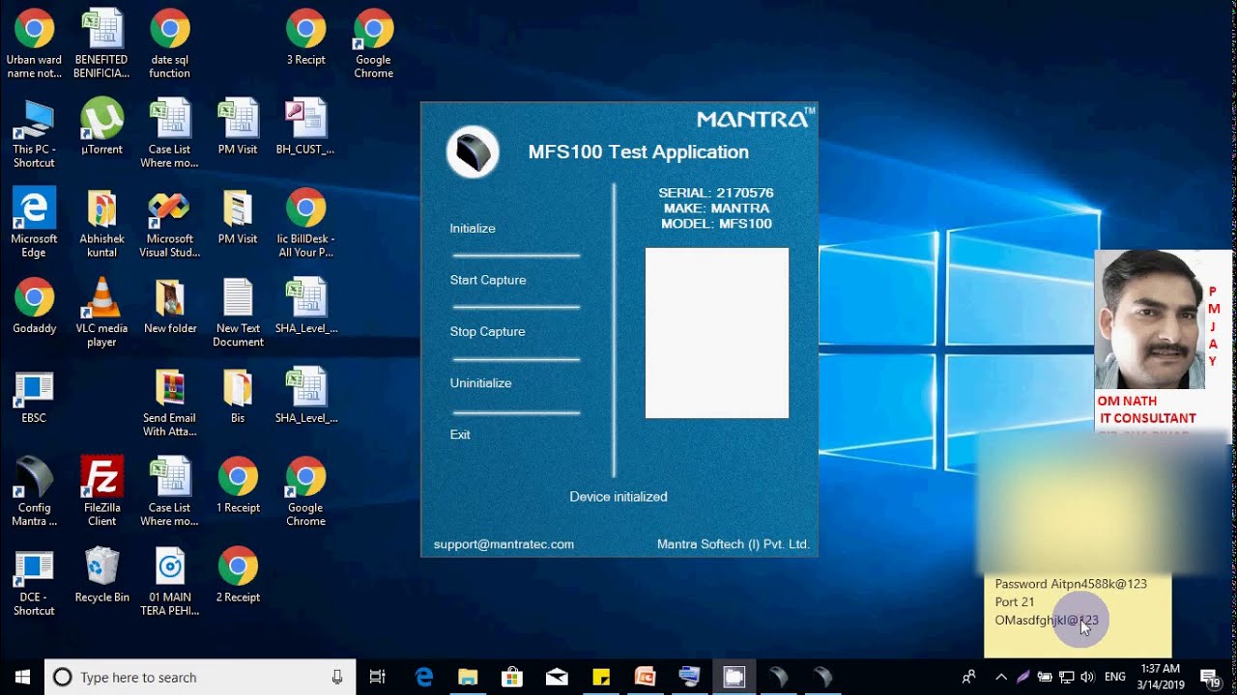Click the microphone icon in the search box
The height and width of the screenshot is (695, 1237).
[x=337, y=677]
